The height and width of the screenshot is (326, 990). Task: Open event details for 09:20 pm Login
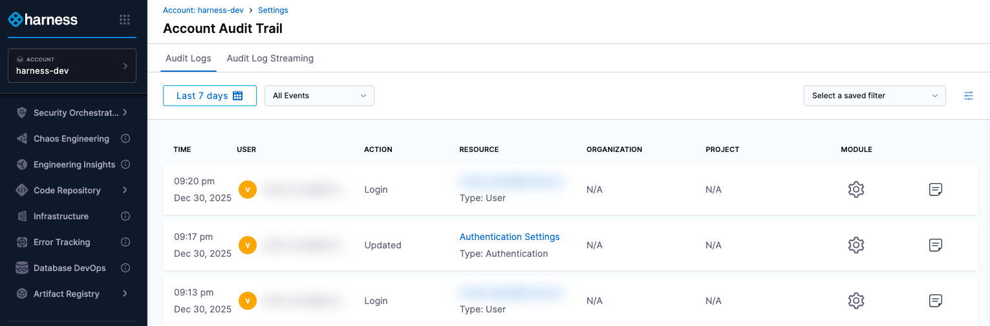[x=935, y=190]
